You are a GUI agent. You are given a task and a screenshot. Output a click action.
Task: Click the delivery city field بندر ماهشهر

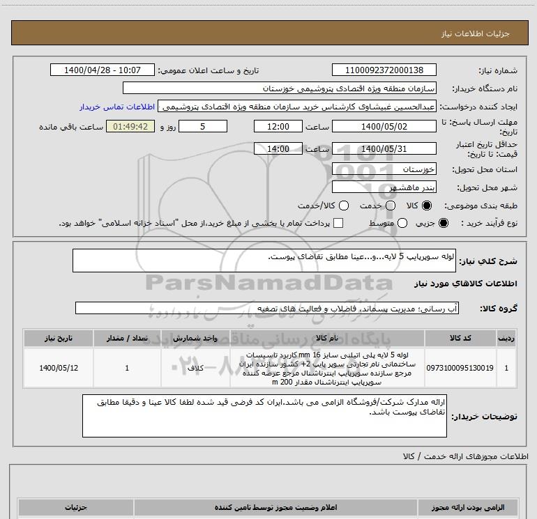pyautogui.click(x=384, y=187)
